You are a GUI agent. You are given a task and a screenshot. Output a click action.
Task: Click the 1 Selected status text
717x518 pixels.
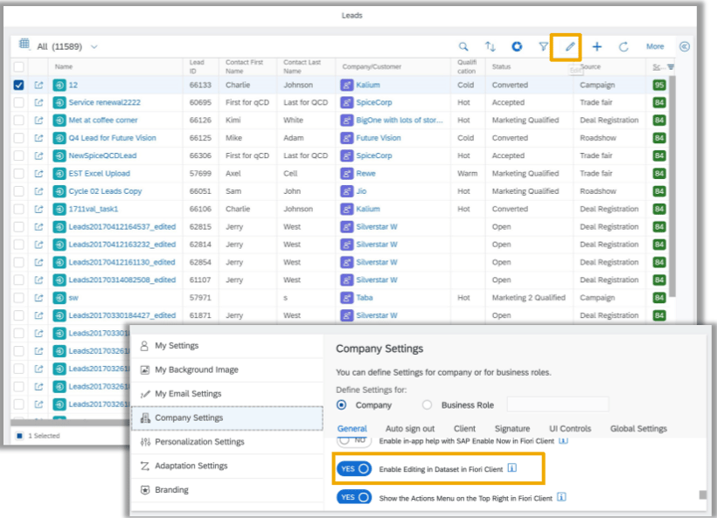click(44, 436)
